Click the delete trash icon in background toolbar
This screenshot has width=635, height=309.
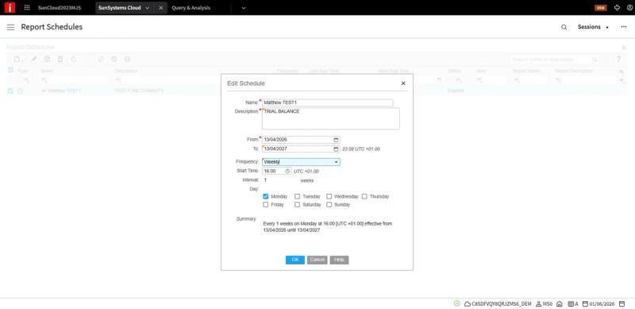(x=60, y=60)
